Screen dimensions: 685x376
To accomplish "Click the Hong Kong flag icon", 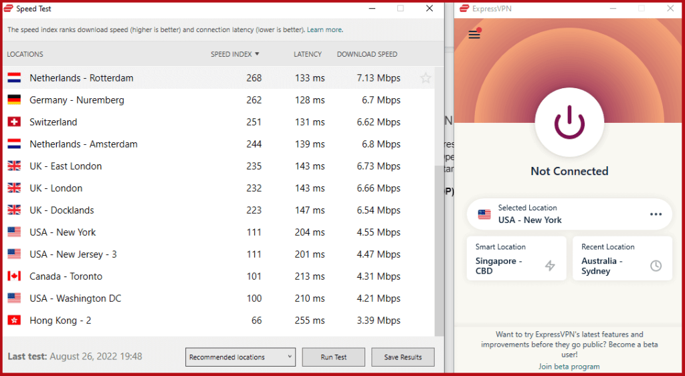I will click(15, 321).
